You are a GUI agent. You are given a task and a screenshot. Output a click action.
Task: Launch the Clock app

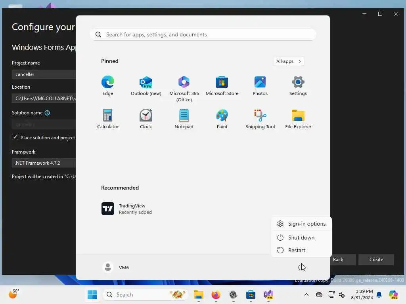point(146,119)
